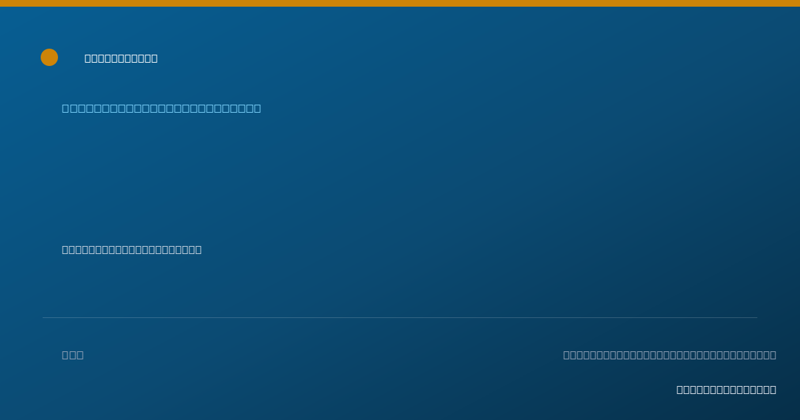The image size is (800, 420).
Task: Open the long gray footer text line
Action: coord(669,355)
